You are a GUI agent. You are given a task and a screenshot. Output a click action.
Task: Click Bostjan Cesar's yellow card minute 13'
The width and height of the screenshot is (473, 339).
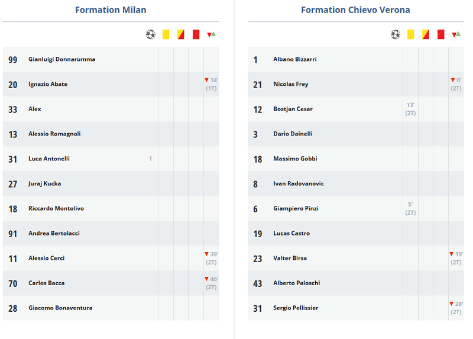point(410,109)
